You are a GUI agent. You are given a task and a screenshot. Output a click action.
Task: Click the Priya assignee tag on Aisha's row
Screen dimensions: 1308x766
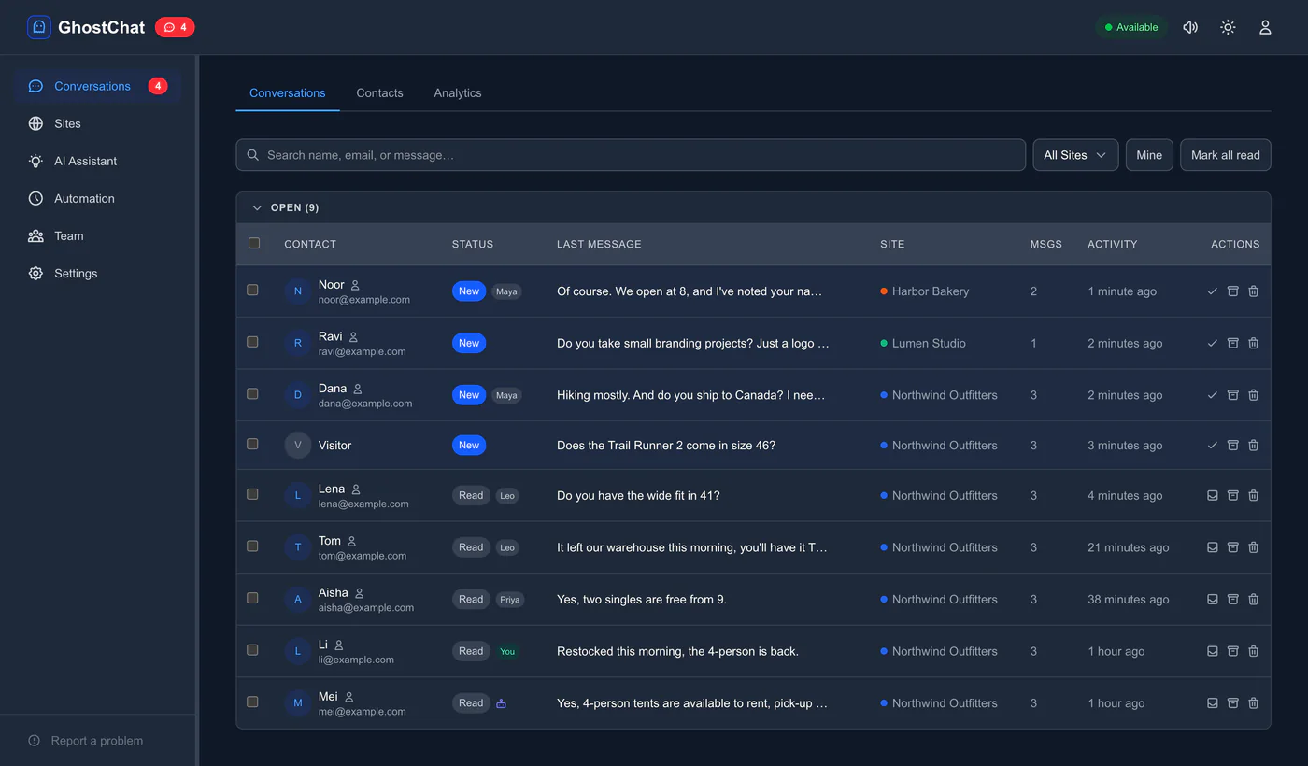(x=509, y=600)
